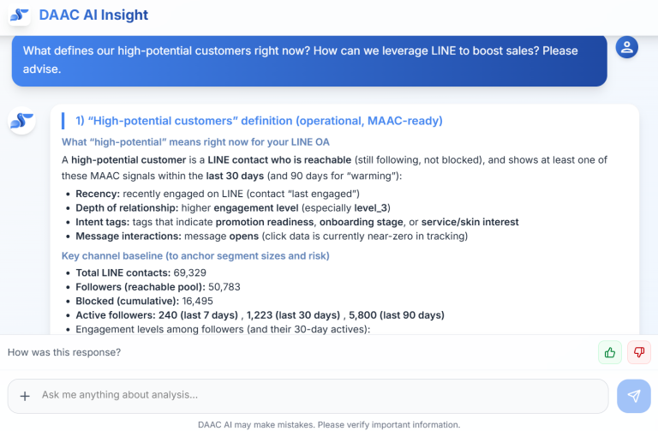Image resolution: width=658 pixels, height=431 pixels.
Task: Open the user profile avatar icon
Action: point(627,47)
